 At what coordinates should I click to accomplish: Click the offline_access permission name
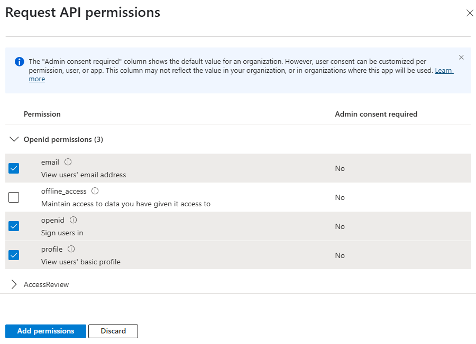tap(64, 192)
